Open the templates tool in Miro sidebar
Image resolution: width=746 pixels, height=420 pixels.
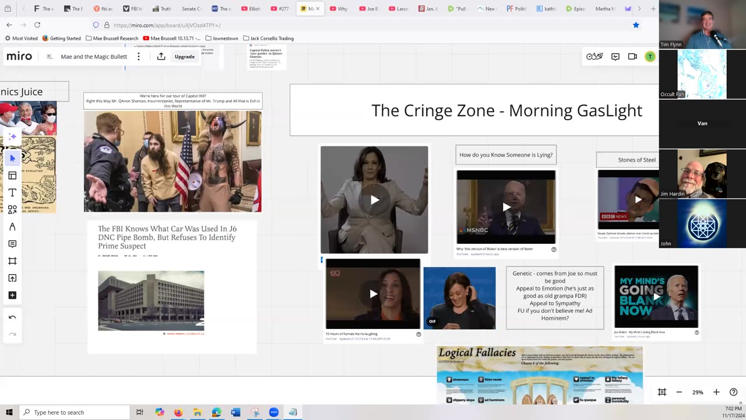click(x=12, y=175)
